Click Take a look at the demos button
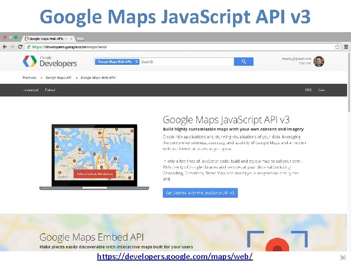This screenshot has width=351, height=263. [95, 174]
